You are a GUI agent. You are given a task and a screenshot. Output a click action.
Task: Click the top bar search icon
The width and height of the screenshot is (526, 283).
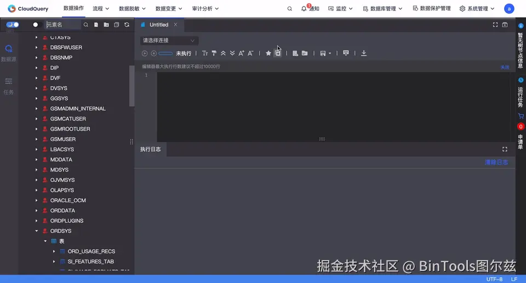(x=289, y=9)
